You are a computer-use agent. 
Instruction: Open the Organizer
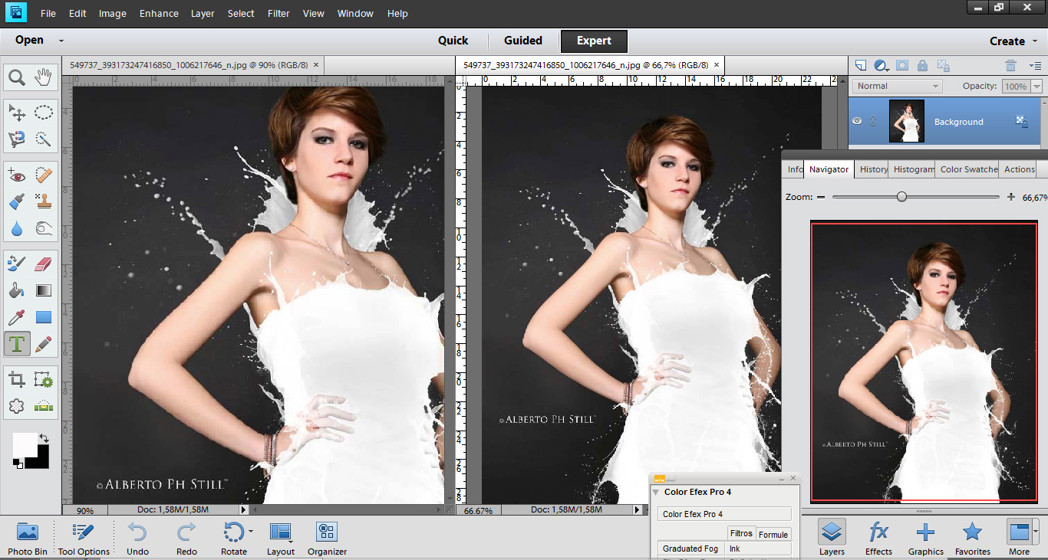(x=327, y=539)
